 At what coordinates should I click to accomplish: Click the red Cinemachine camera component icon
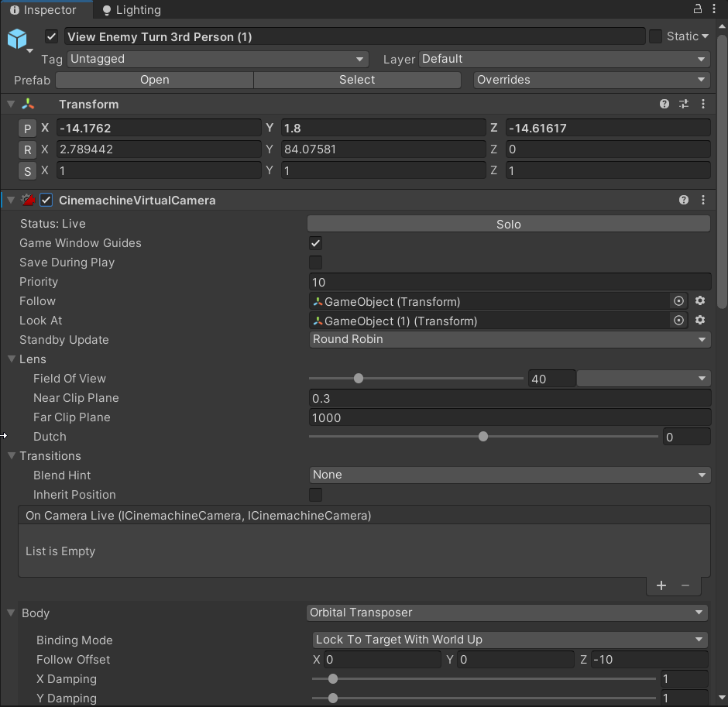click(28, 200)
